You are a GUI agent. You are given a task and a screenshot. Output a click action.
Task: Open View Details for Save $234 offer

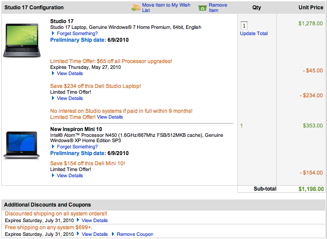click(x=70, y=98)
